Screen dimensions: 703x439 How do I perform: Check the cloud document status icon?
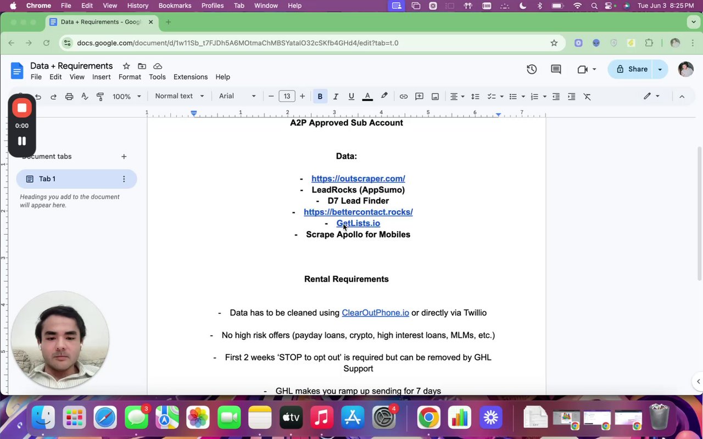158,66
